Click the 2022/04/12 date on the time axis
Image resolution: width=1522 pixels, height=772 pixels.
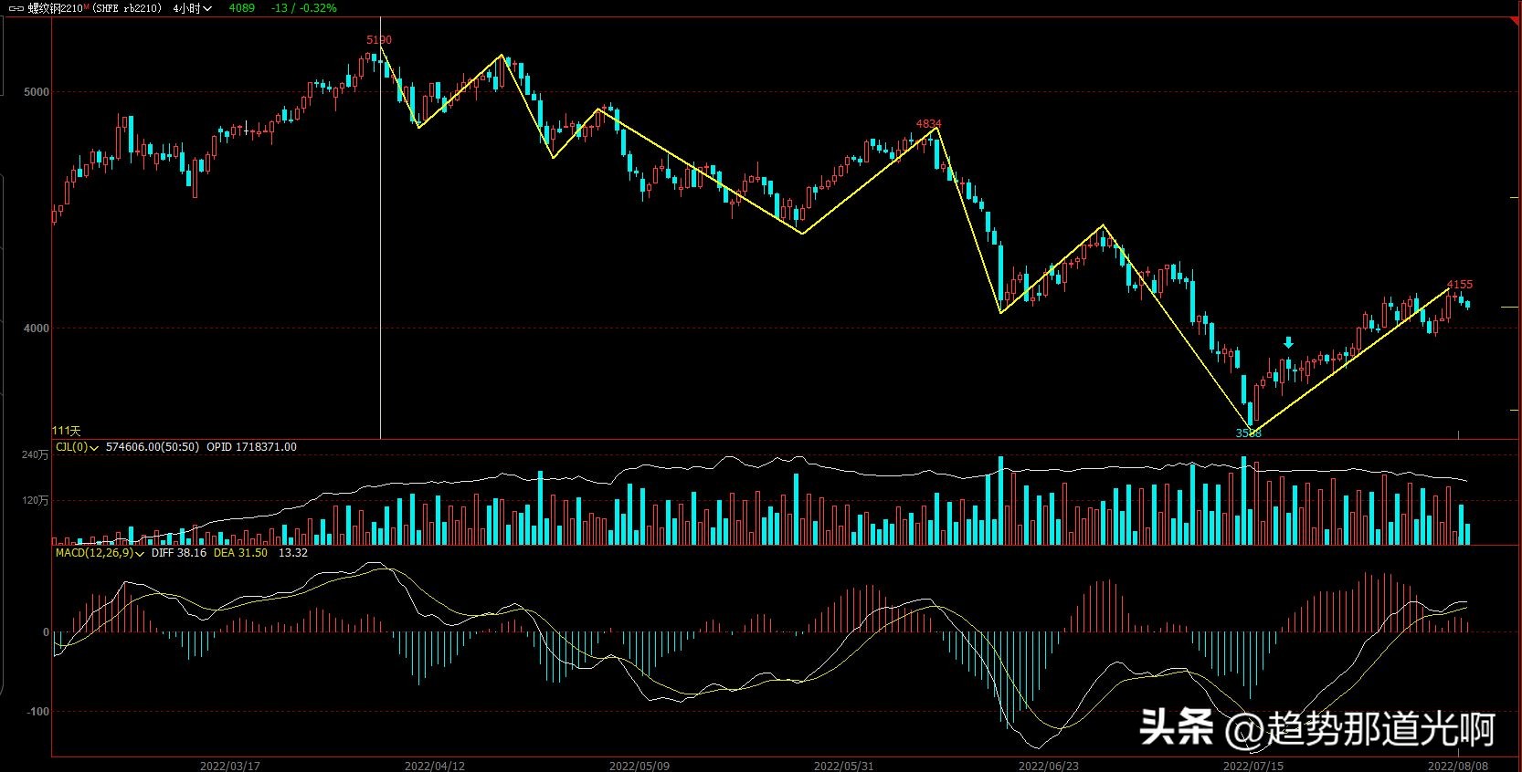pos(435,766)
